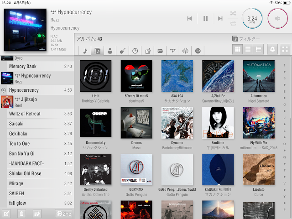The width and height of the screenshot is (292, 219).
Task: Toggle repeat mode
Action: click(233, 24)
